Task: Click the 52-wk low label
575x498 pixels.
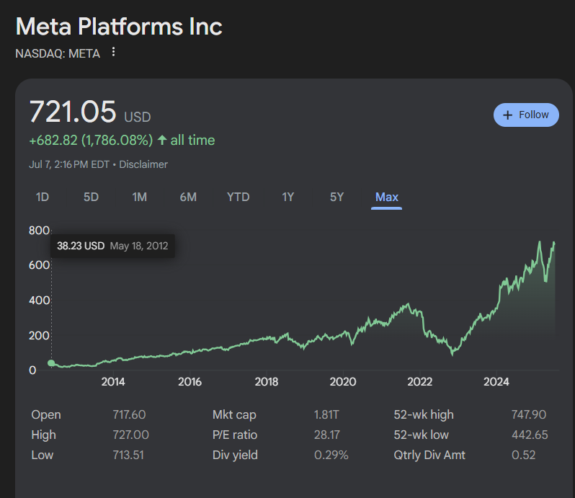Action: [421, 435]
